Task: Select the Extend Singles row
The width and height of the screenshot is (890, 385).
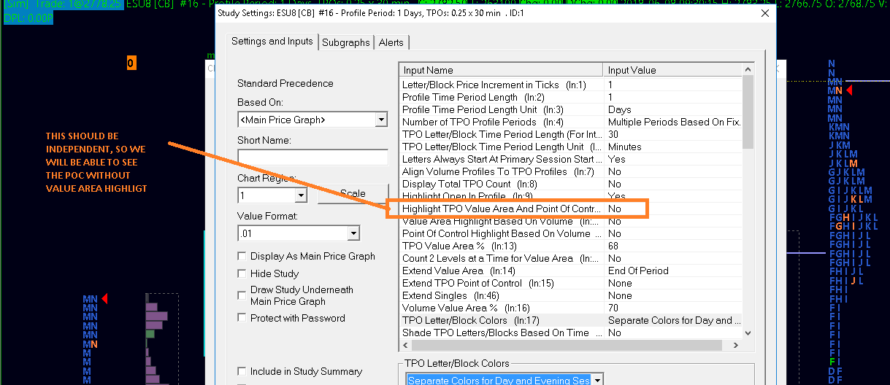Action: point(571,295)
